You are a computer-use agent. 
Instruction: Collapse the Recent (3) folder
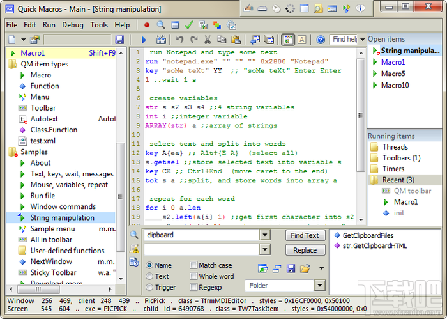point(374,180)
